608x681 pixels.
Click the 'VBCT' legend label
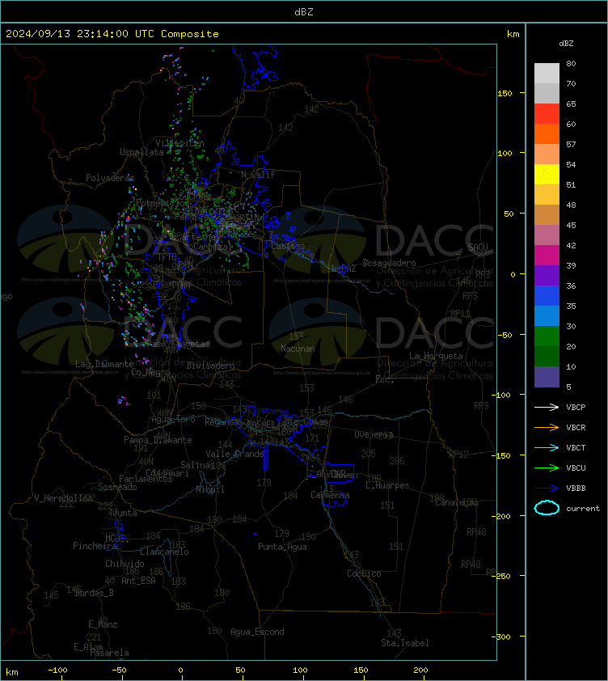click(576, 447)
